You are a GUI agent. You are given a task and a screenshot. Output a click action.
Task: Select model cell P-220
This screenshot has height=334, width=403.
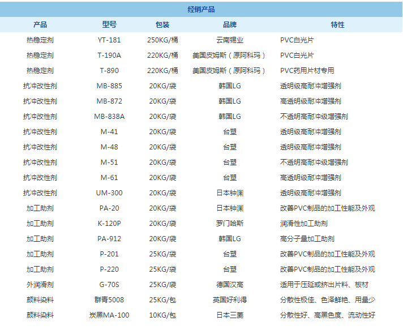click(109, 269)
